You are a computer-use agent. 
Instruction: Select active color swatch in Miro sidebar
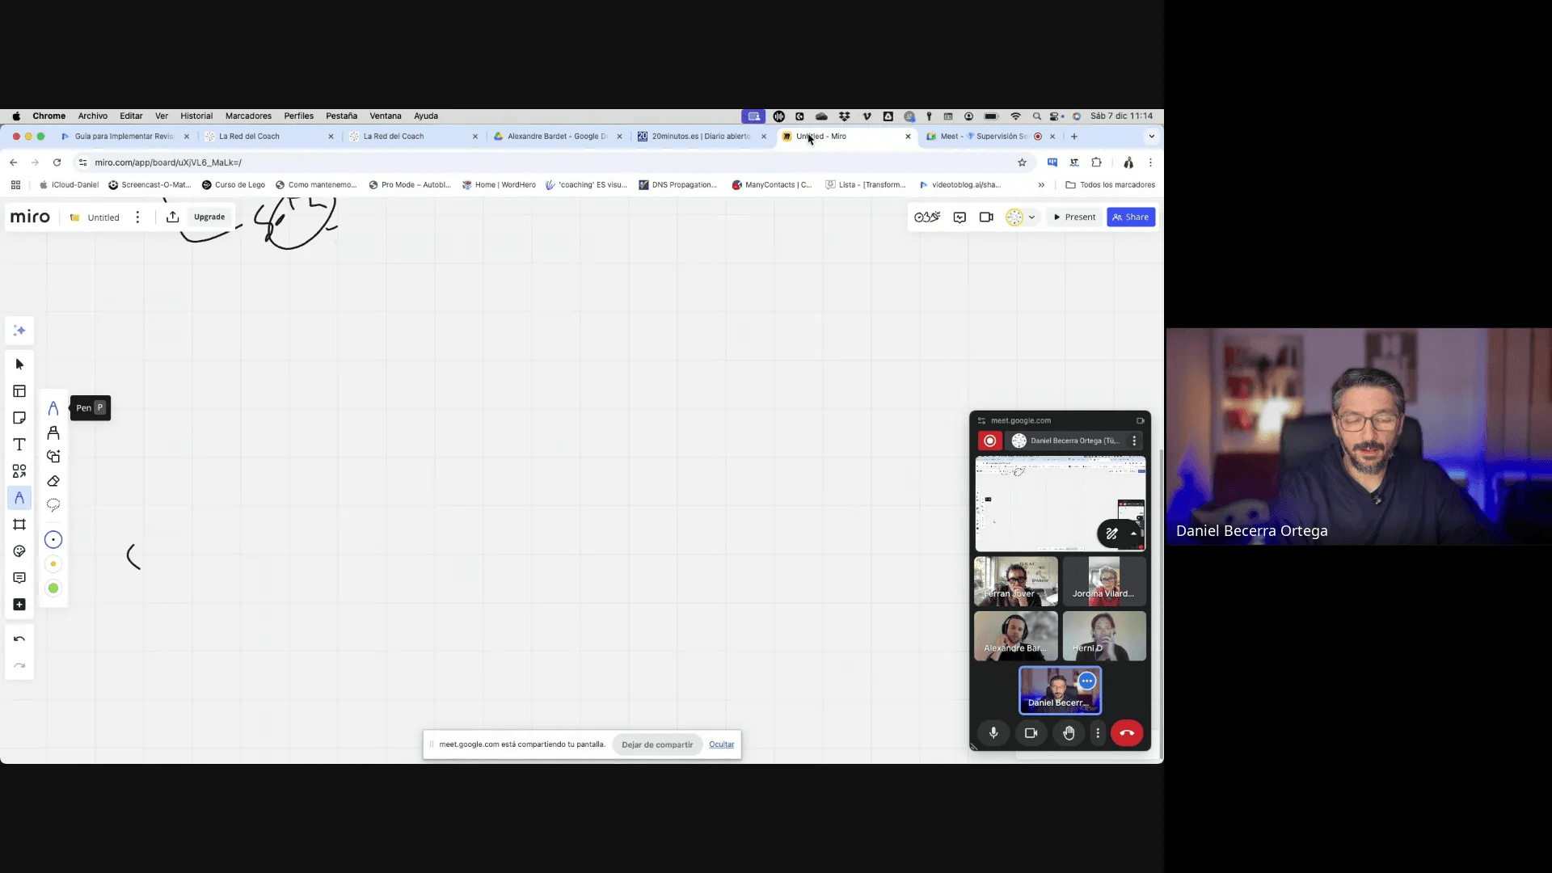click(53, 539)
